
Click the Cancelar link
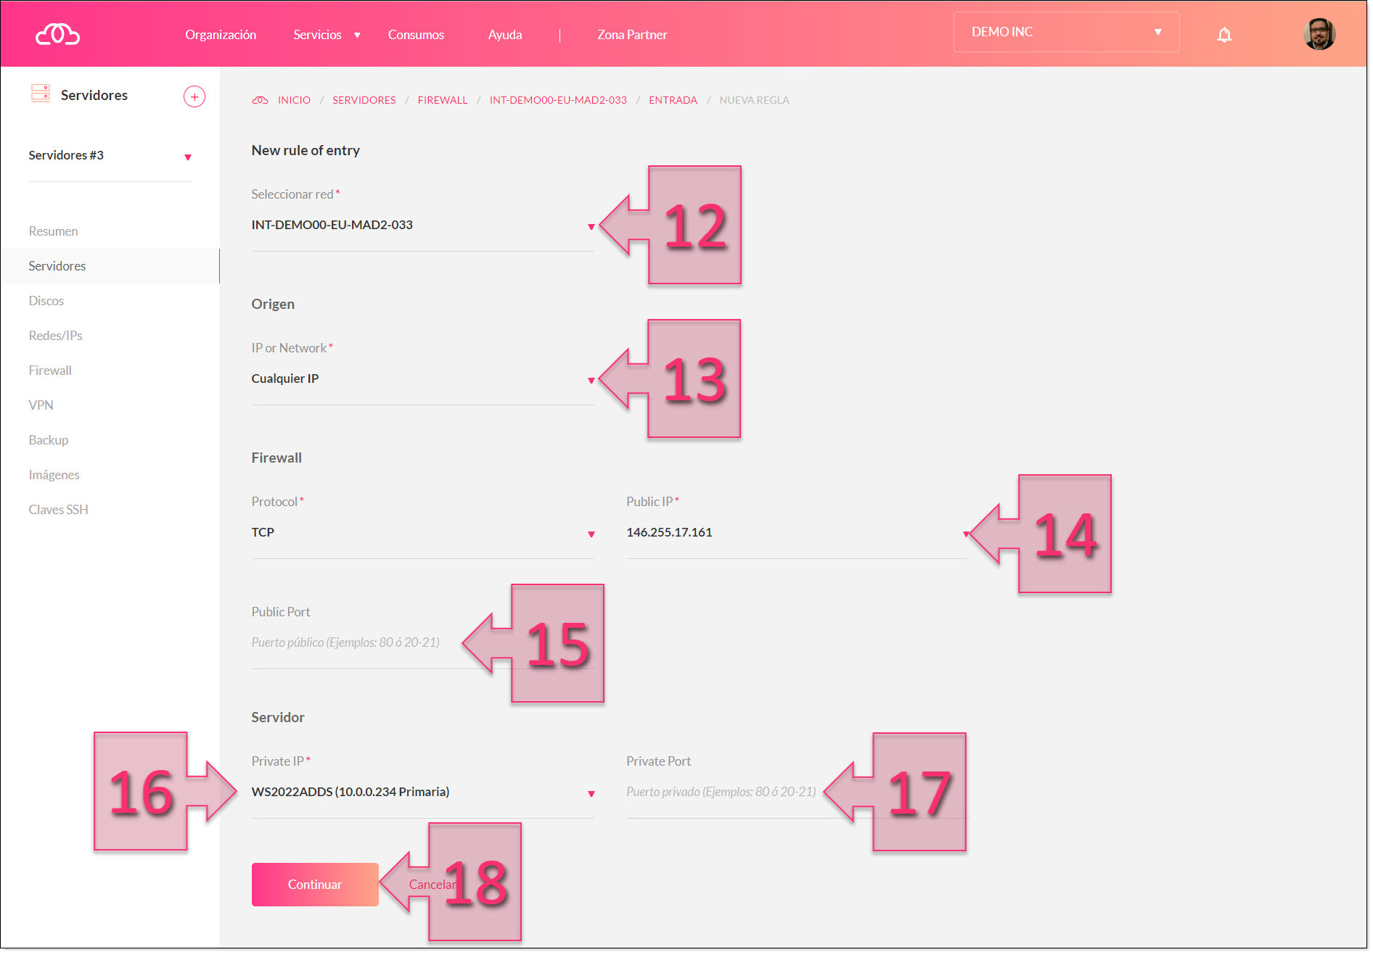pyautogui.click(x=430, y=885)
